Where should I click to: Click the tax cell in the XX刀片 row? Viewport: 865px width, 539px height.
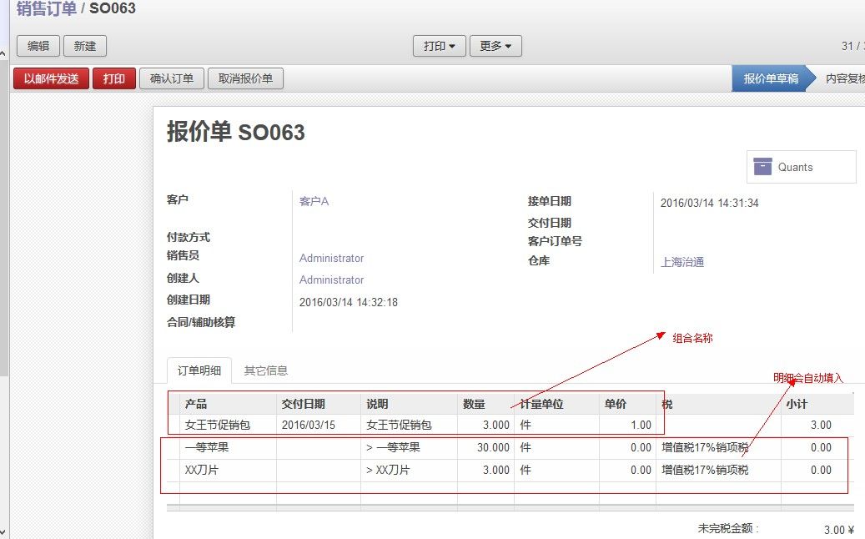point(718,470)
